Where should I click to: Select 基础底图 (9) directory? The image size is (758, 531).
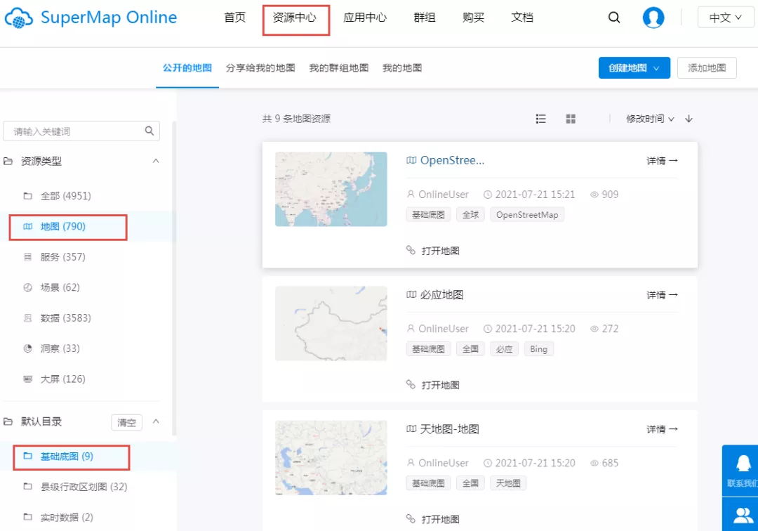click(67, 456)
